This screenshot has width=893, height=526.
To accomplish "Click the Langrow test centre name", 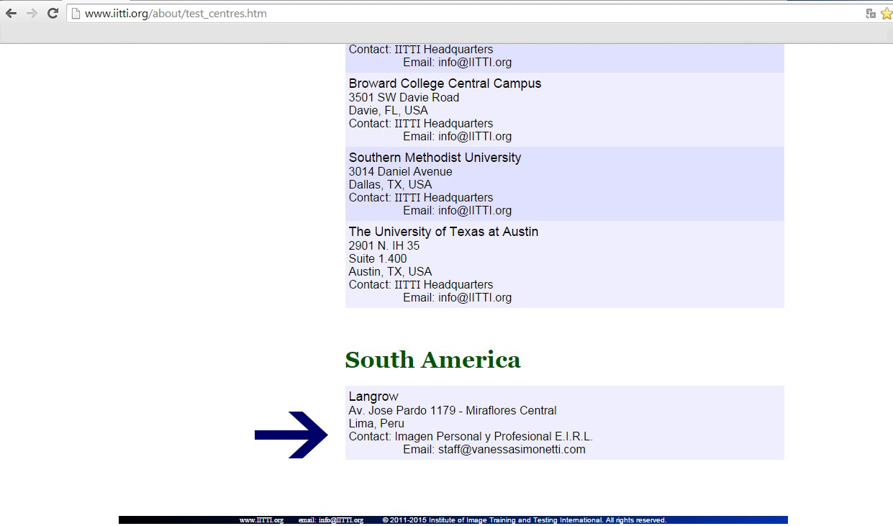I will coord(373,396).
